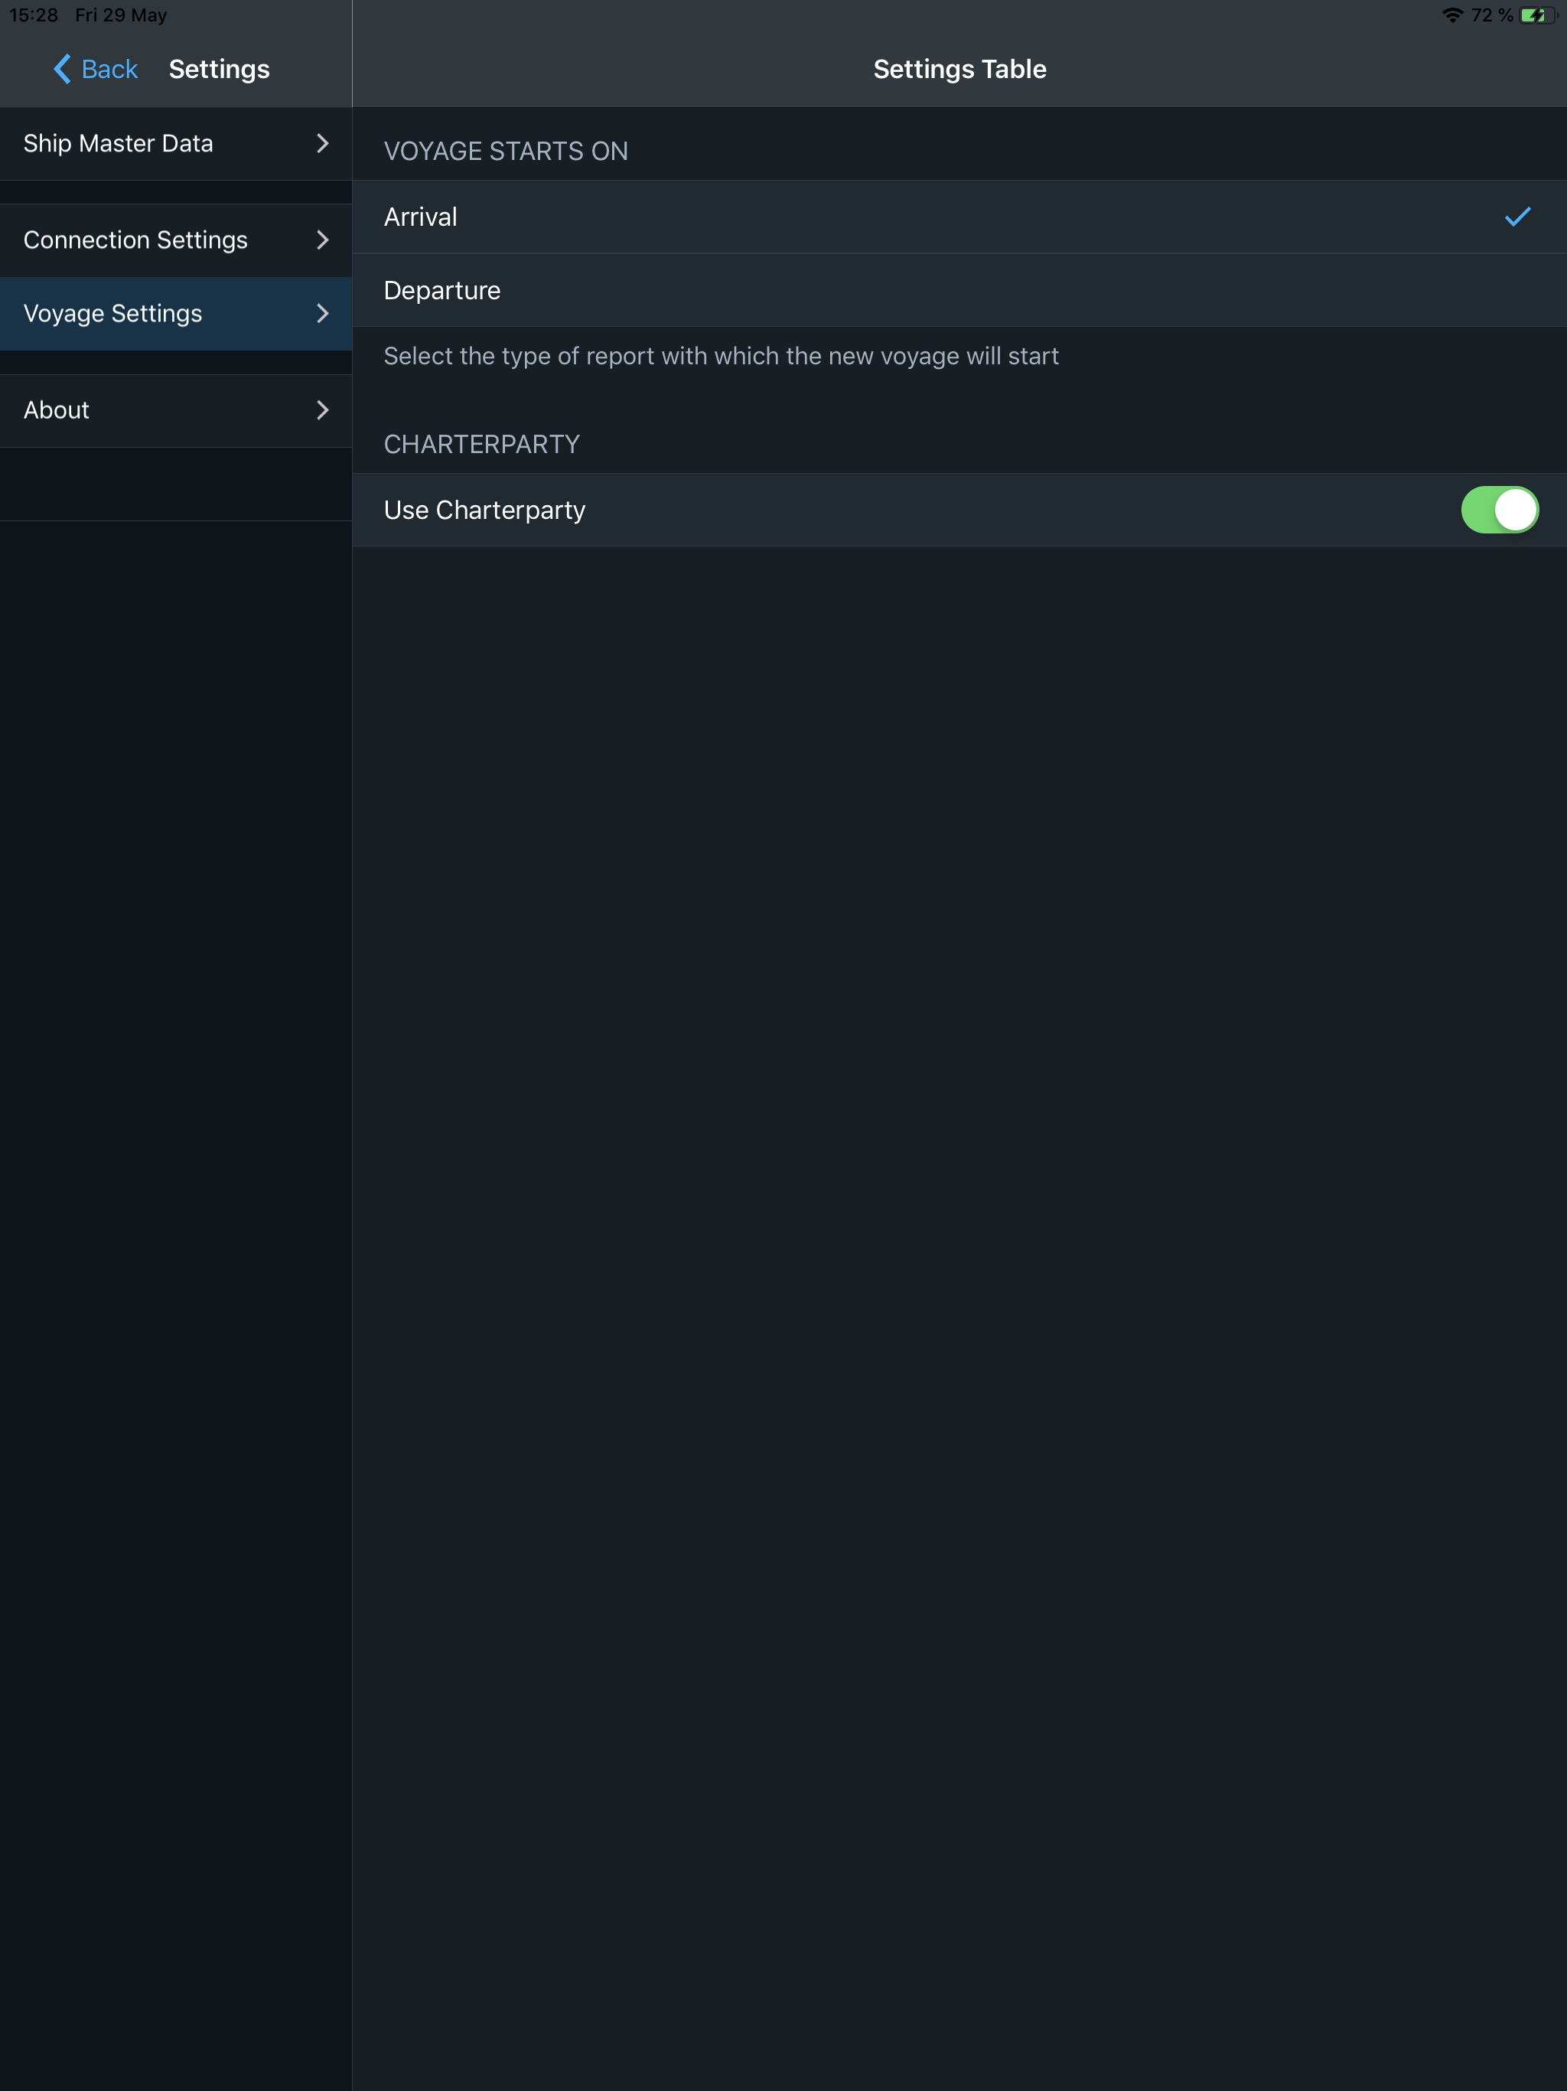Click the Voyage Settings chevron arrow

[x=322, y=314]
